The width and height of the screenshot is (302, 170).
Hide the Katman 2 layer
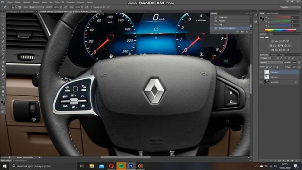[x=261, y=72]
